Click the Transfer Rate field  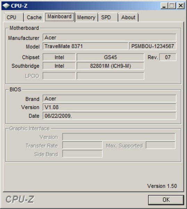pyautogui.click(x=82, y=145)
